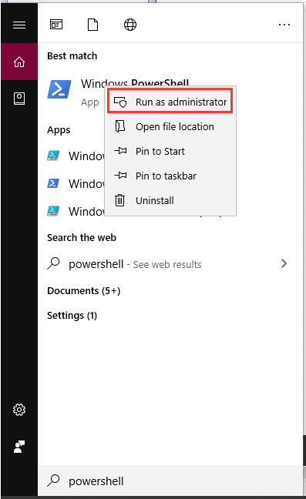The image size is (306, 499).
Task: Open the Notebook icon in sidebar
Action: pos(19,99)
